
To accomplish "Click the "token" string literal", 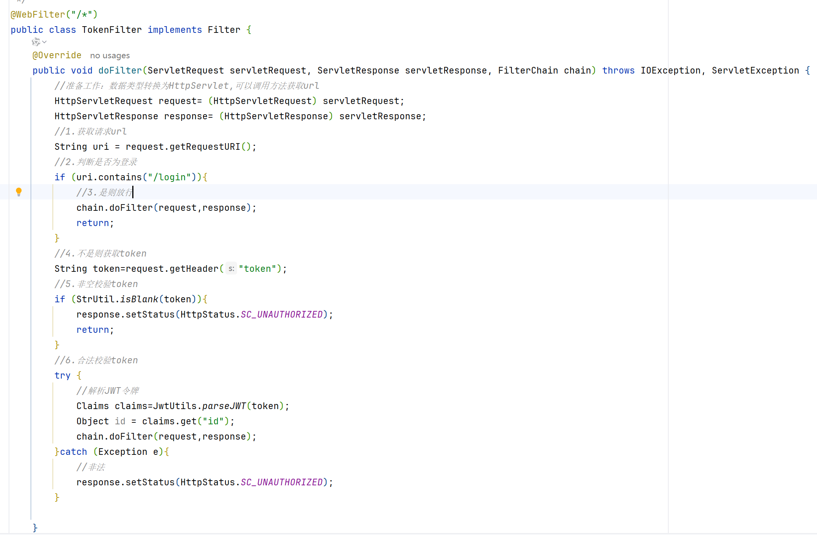I will pos(257,269).
